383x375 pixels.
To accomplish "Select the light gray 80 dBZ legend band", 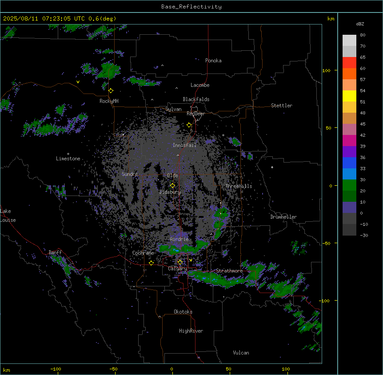I will (x=349, y=41).
